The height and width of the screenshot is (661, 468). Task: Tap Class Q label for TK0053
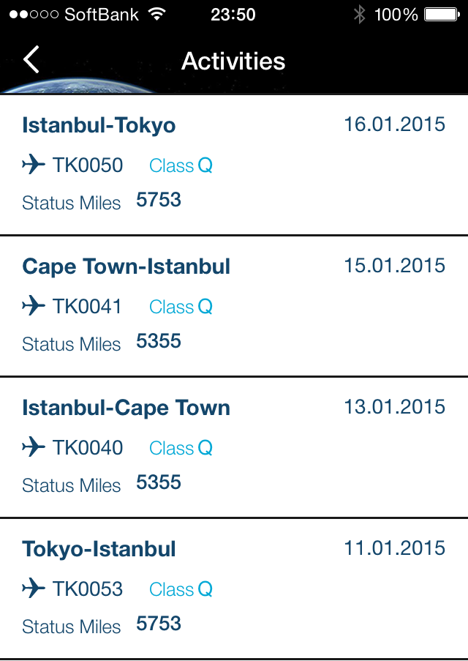pyautogui.click(x=181, y=589)
